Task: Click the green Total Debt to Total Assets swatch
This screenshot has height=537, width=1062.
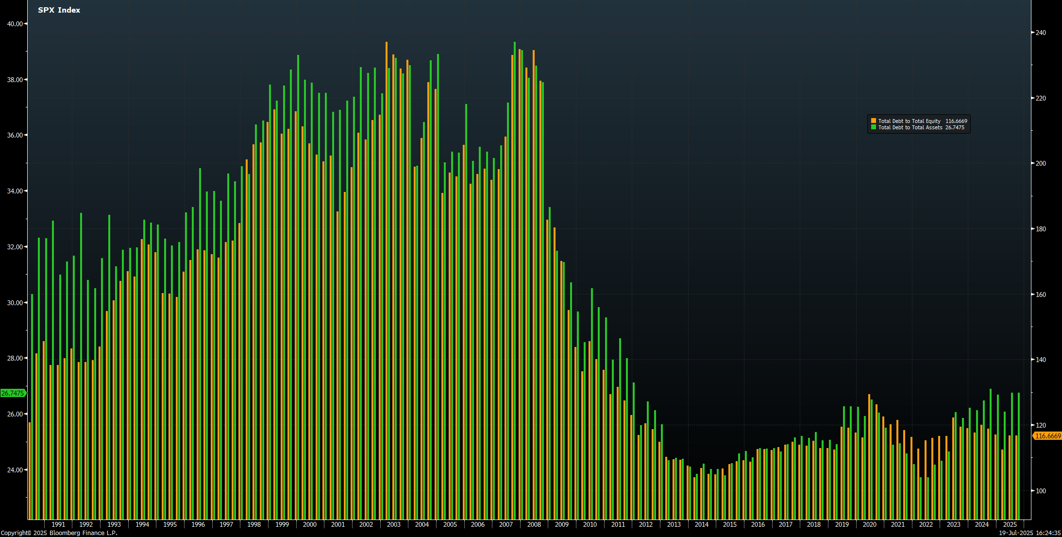Action: [x=874, y=127]
